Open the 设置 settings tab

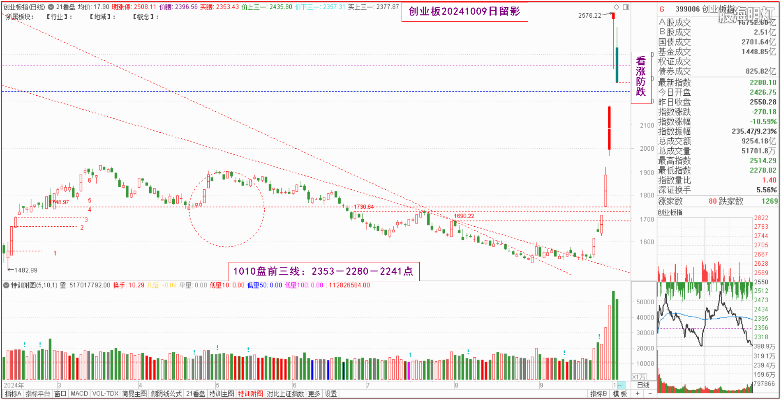click(x=331, y=393)
